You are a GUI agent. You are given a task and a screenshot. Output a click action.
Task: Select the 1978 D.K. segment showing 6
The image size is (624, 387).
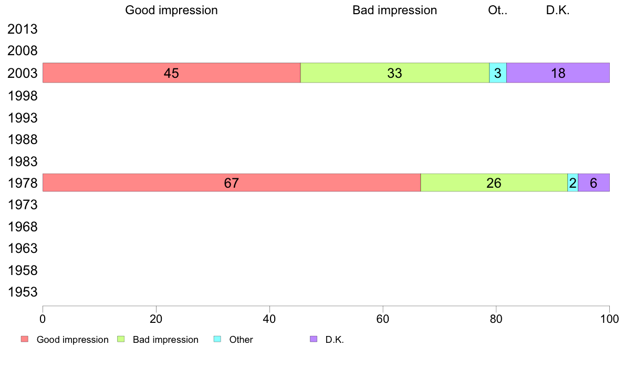[x=594, y=182]
